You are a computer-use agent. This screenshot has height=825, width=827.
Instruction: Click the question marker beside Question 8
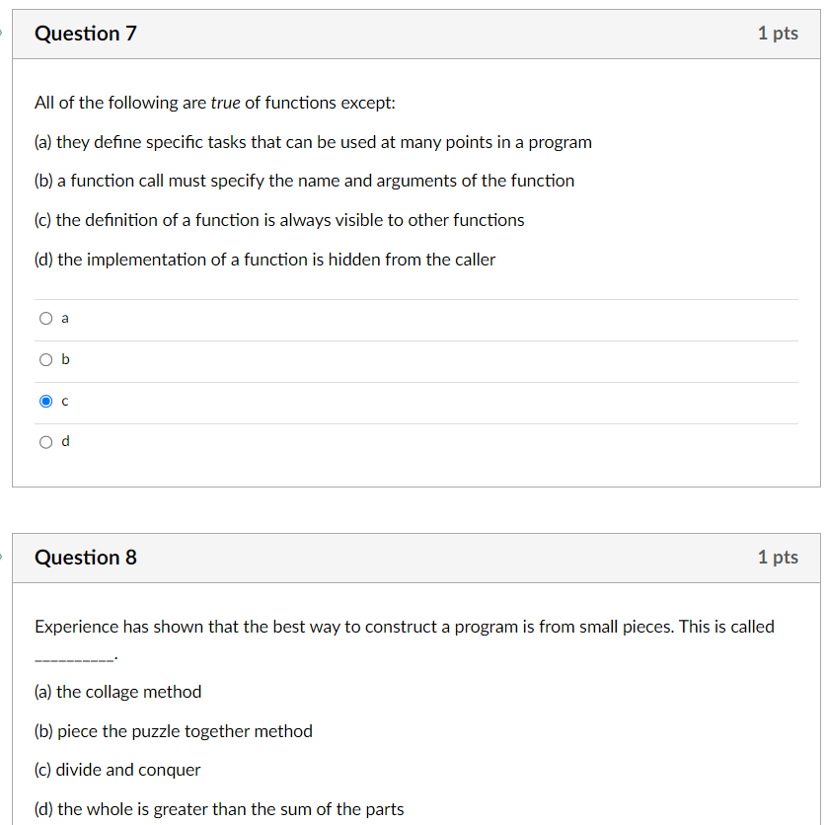(3, 557)
